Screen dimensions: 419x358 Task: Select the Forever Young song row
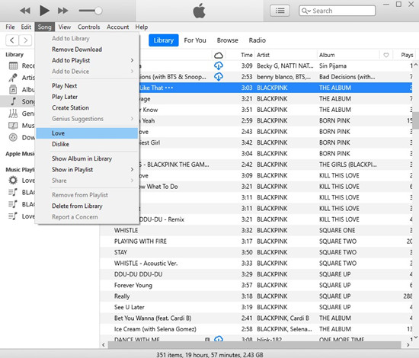click(256, 285)
